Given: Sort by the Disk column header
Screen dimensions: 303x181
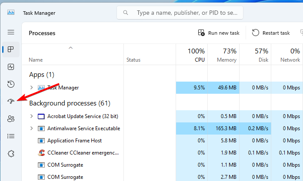Looking at the screenshot, I should coord(255,55).
